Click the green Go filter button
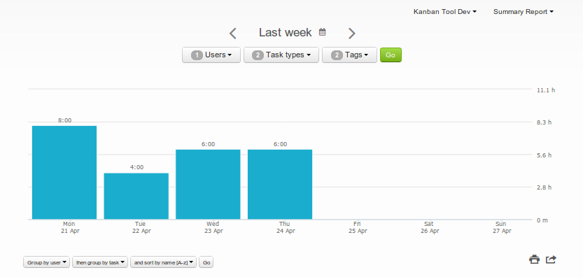This screenshot has width=583, height=277. (x=391, y=55)
